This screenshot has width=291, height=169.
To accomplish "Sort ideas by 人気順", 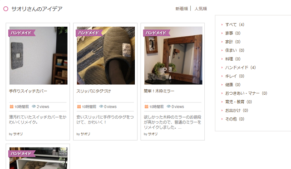I will (201, 9).
